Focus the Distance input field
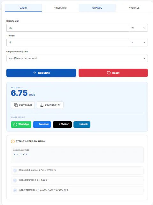This screenshot has width=153, height=205. (x=68, y=28)
